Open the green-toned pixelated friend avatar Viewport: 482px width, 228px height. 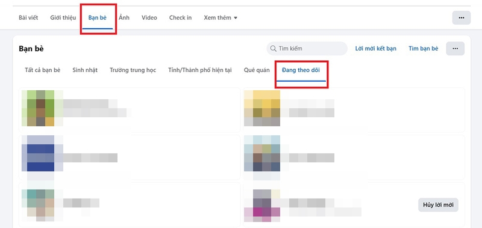pos(40,108)
